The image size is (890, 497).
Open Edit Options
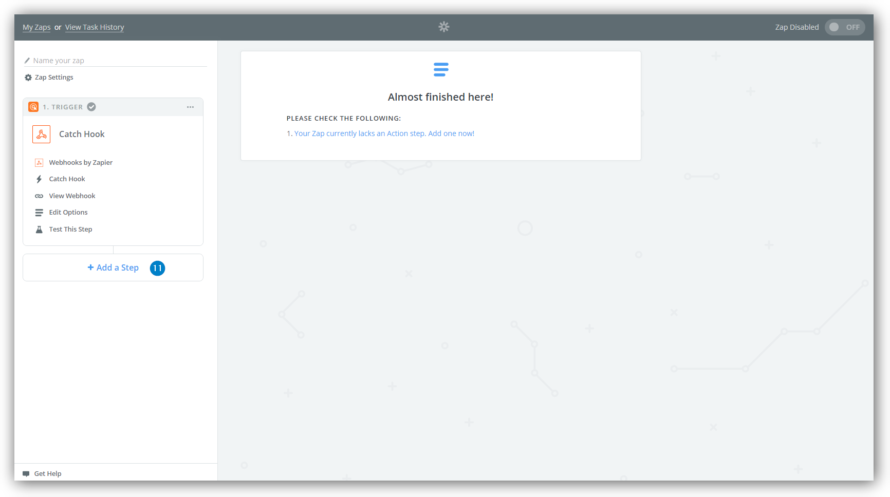pos(68,213)
